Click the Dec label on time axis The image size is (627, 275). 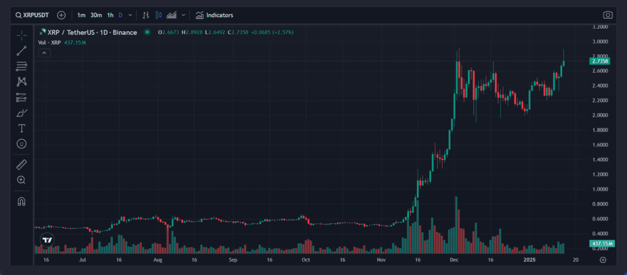[x=454, y=260]
